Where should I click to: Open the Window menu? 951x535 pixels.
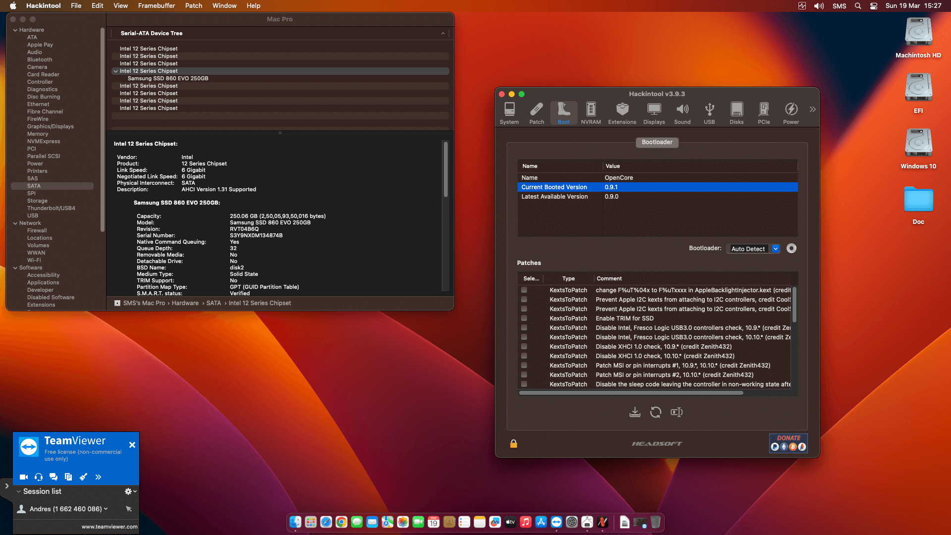pyautogui.click(x=224, y=5)
